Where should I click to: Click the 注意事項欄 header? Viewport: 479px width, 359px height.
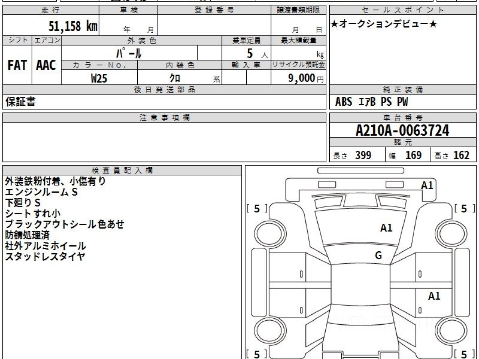[164, 118]
